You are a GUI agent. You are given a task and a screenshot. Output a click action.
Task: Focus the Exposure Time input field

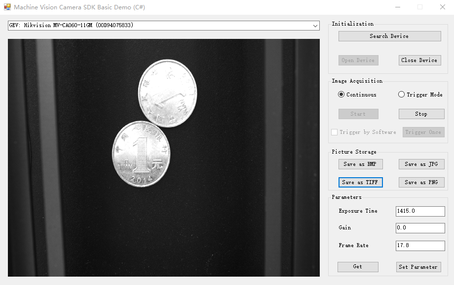point(420,211)
